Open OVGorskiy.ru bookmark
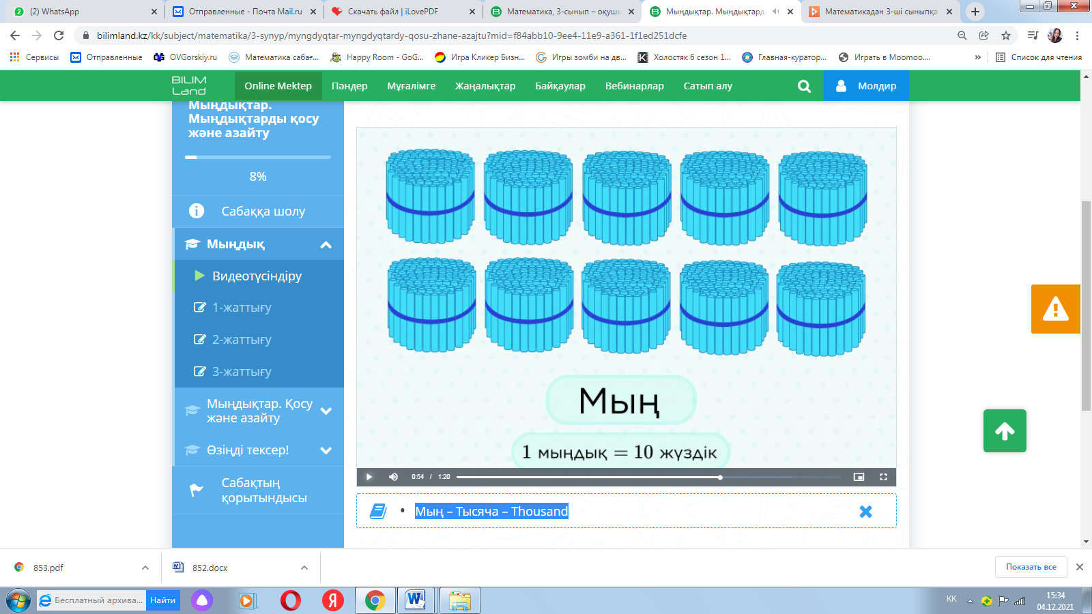The image size is (1092, 614). click(186, 57)
